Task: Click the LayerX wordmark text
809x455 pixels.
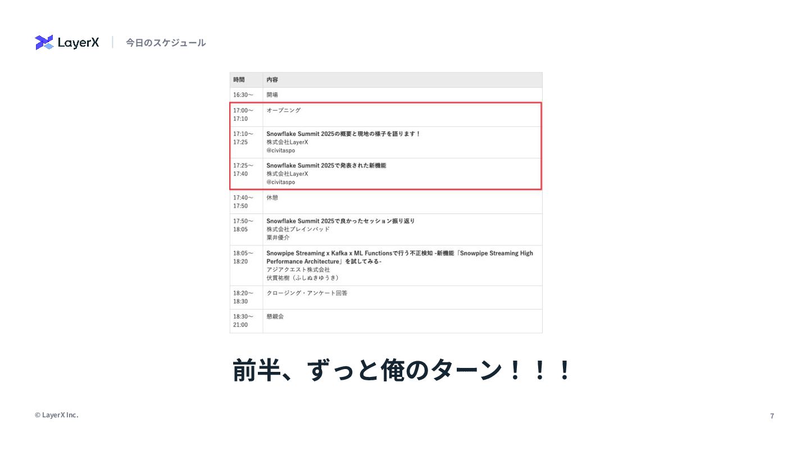Action: (78, 43)
